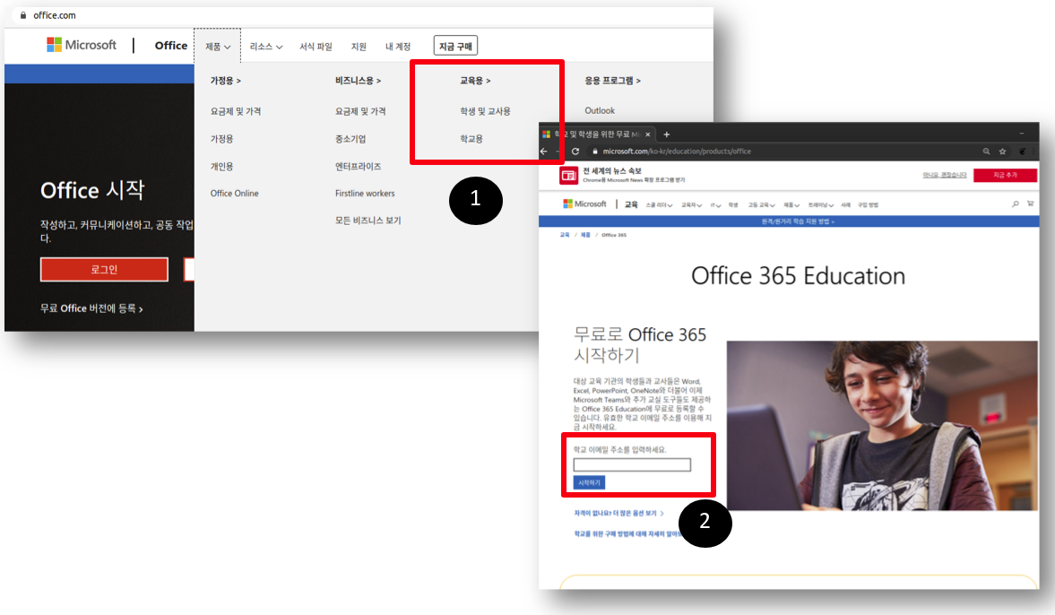Click the red 지금 추가 button
This screenshot has height=615, width=1055.
(1005, 175)
